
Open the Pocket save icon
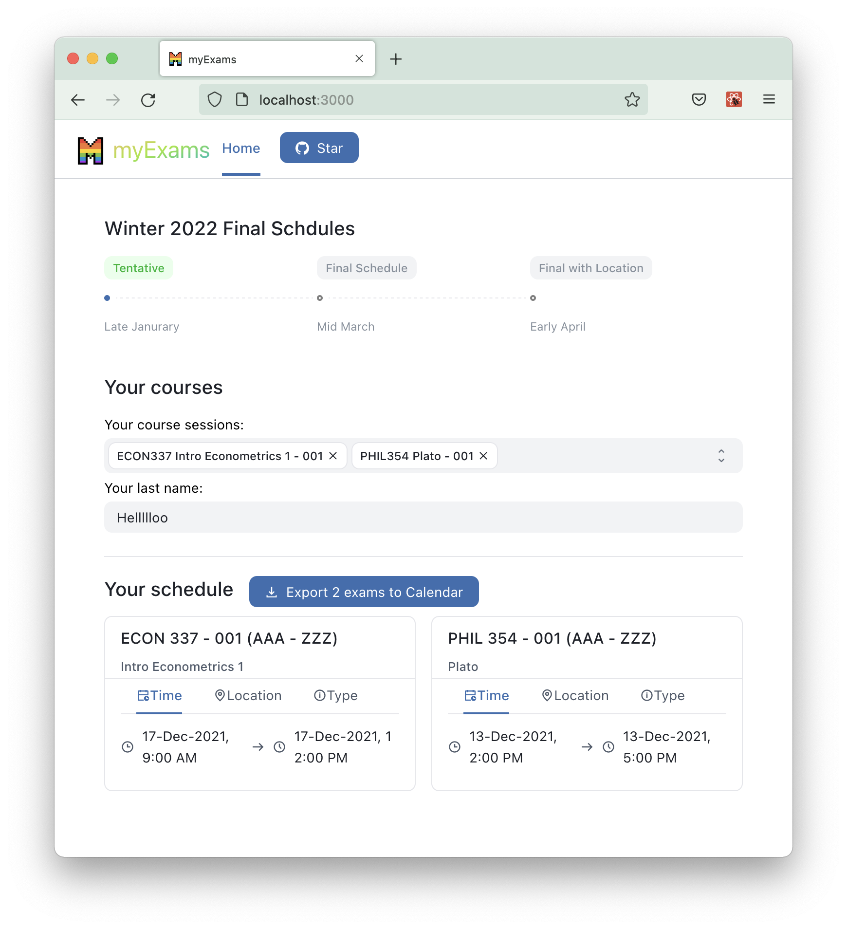point(699,100)
